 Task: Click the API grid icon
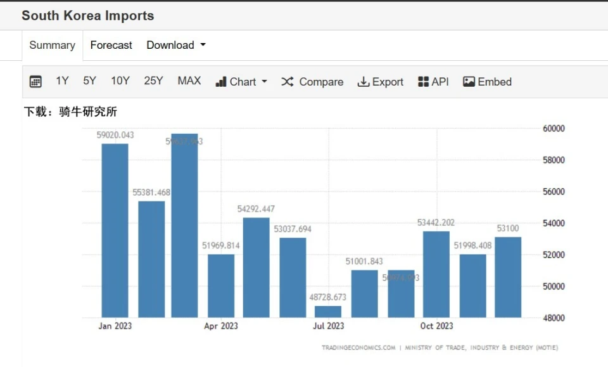point(424,82)
